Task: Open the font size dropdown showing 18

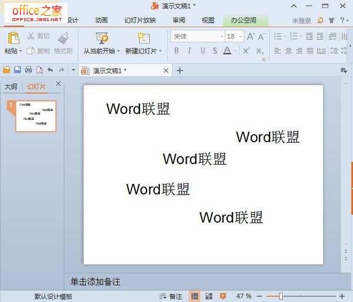Action: click(234, 36)
